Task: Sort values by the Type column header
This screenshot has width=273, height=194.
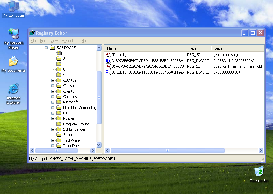Action: click(x=198, y=48)
